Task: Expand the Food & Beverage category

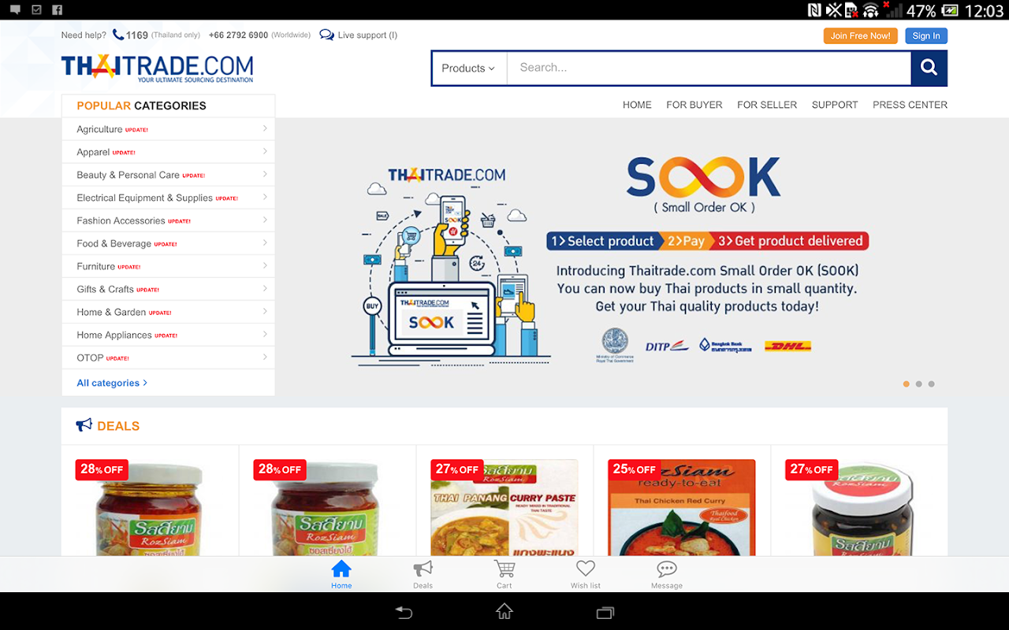Action: (168, 243)
